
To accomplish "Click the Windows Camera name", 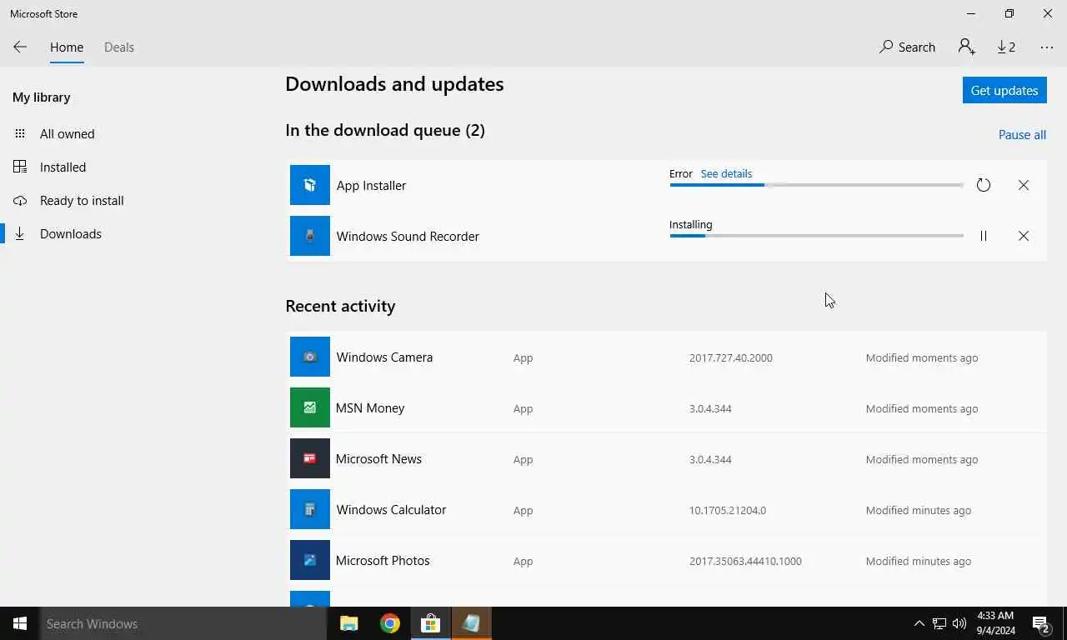I will (x=384, y=357).
